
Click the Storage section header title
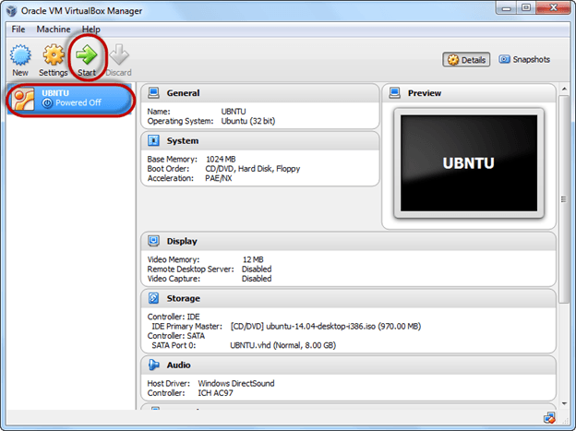pyautogui.click(x=183, y=298)
